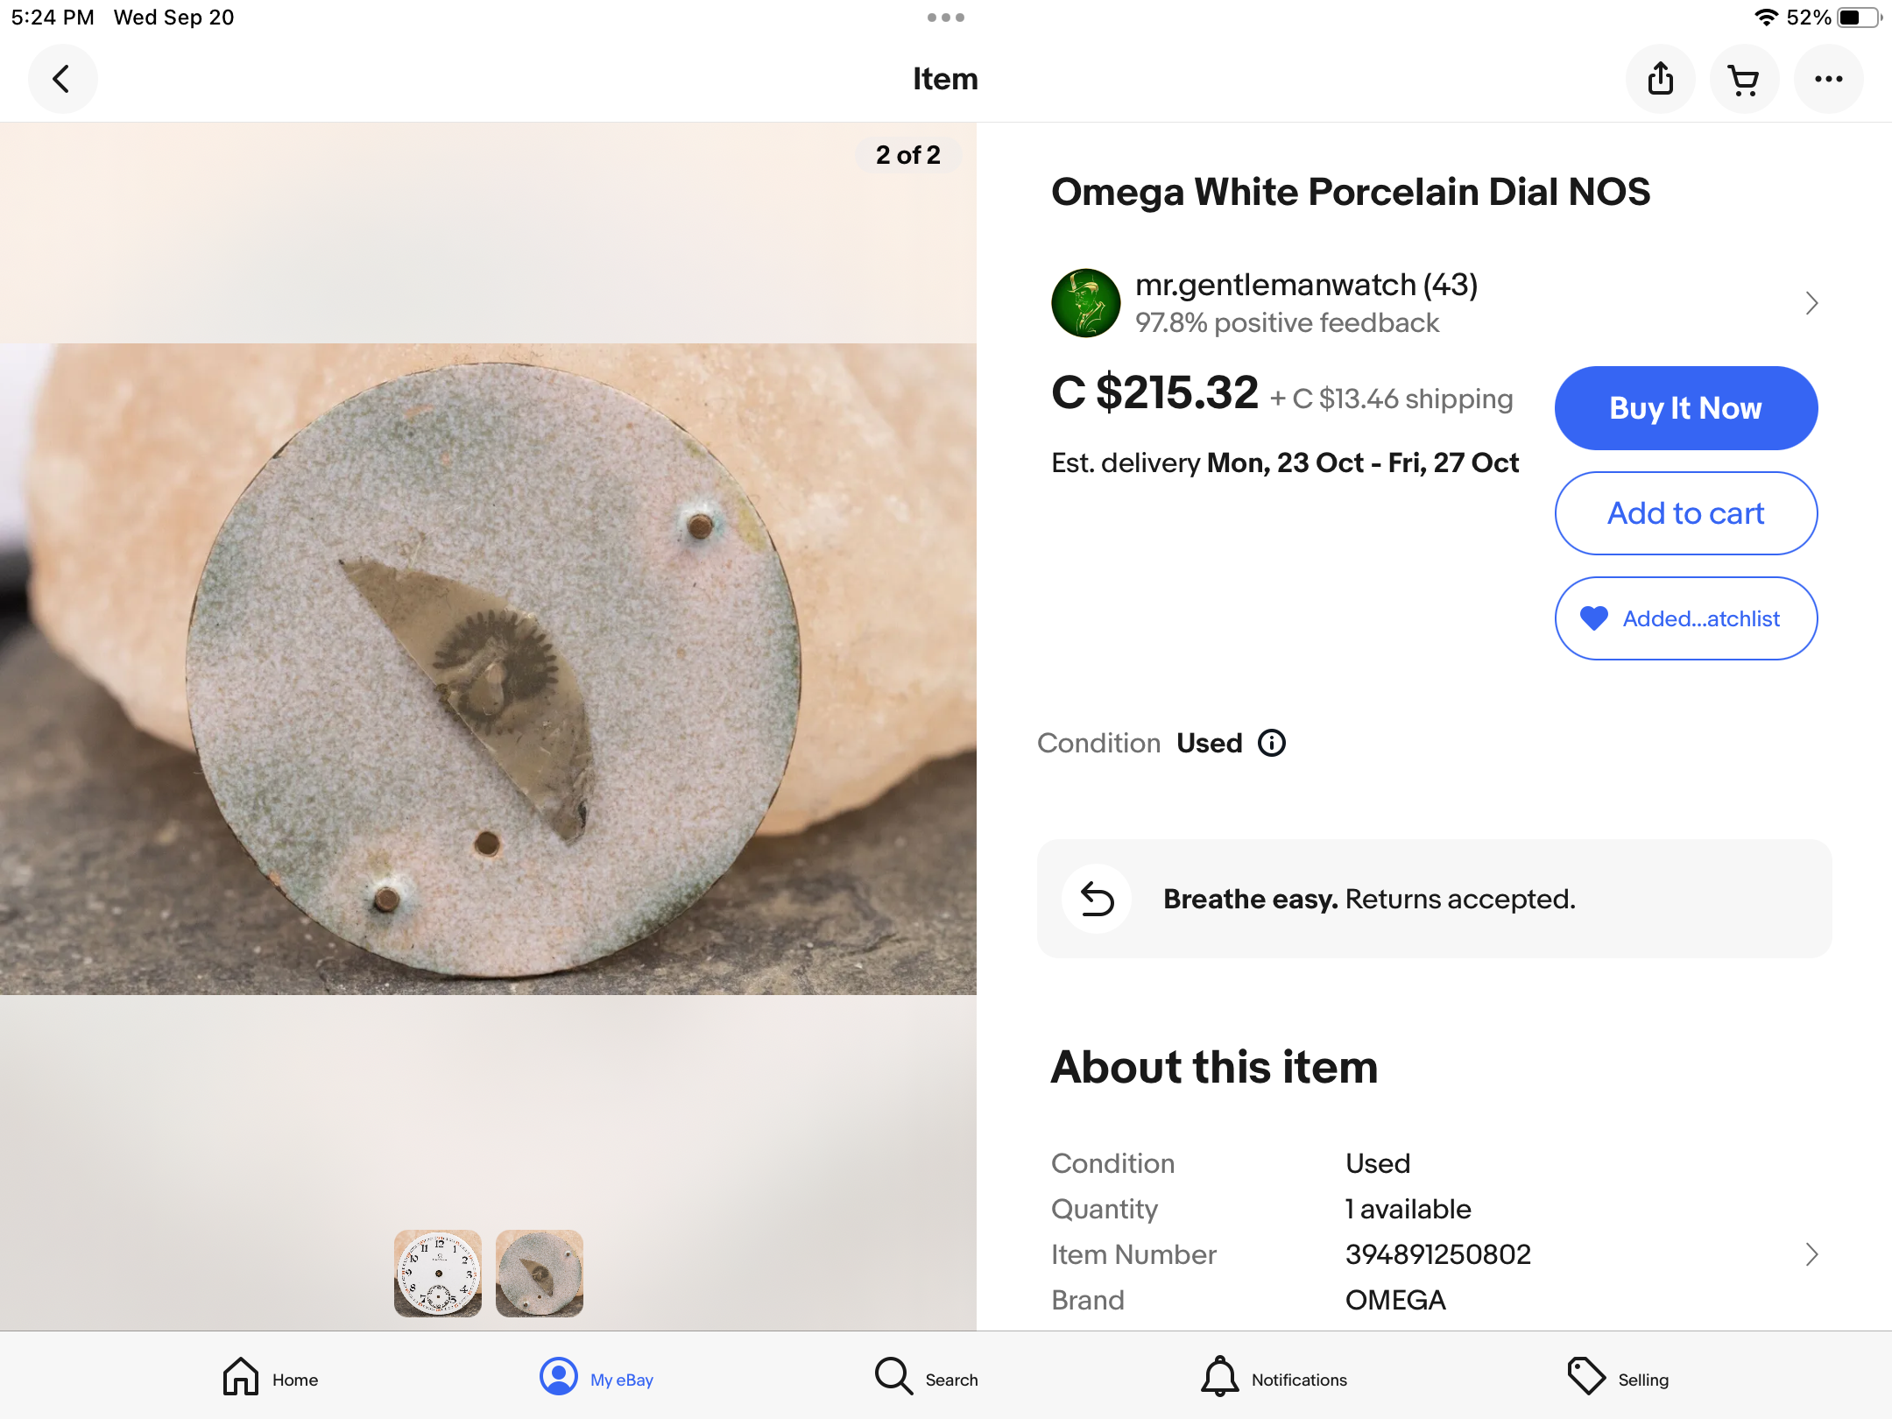Select the dial front thumbnail

tap(438, 1273)
